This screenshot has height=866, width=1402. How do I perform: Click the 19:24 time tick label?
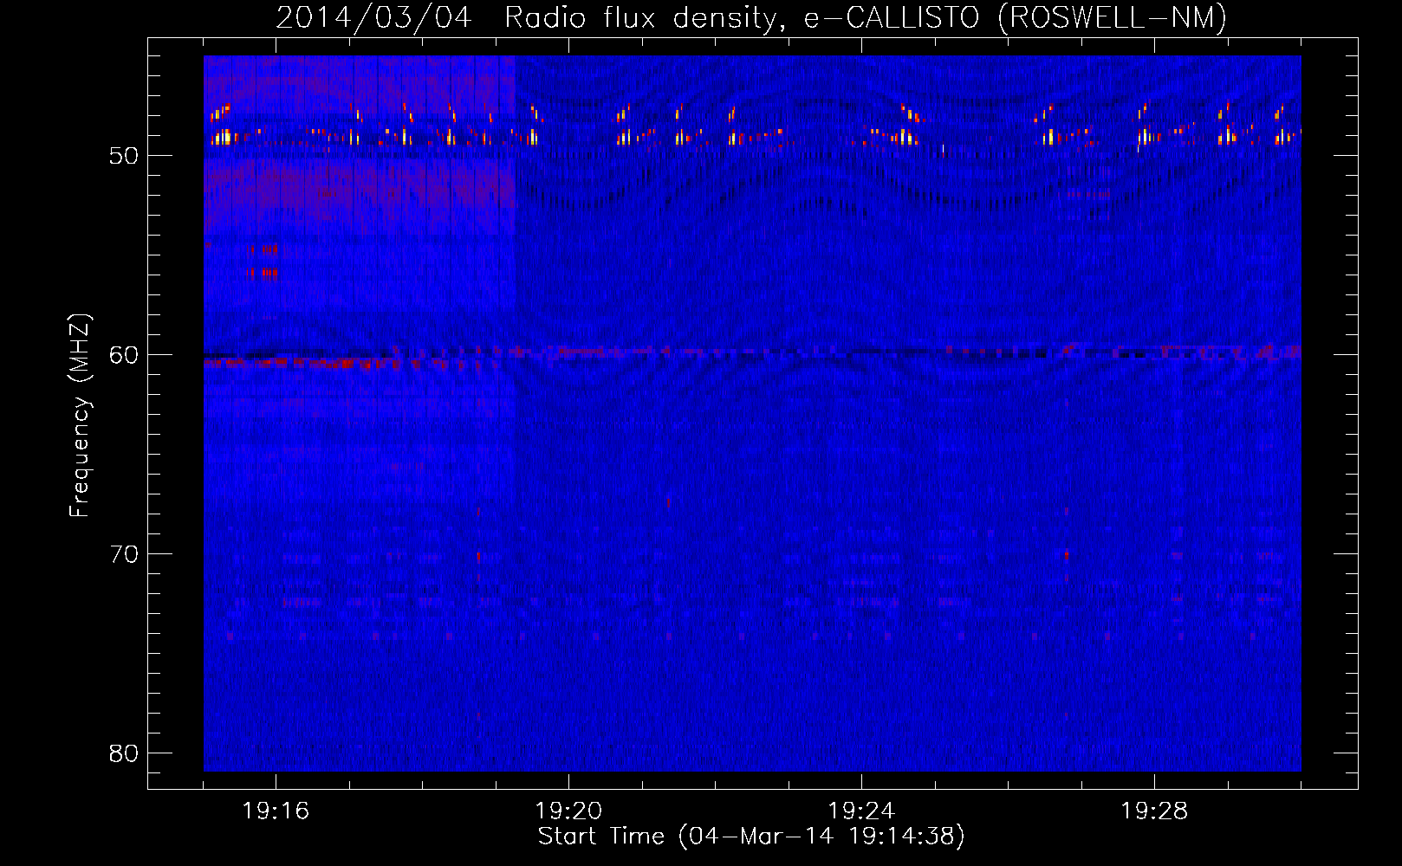[861, 811]
